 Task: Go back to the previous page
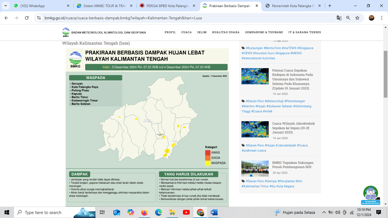click(x=6, y=18)
